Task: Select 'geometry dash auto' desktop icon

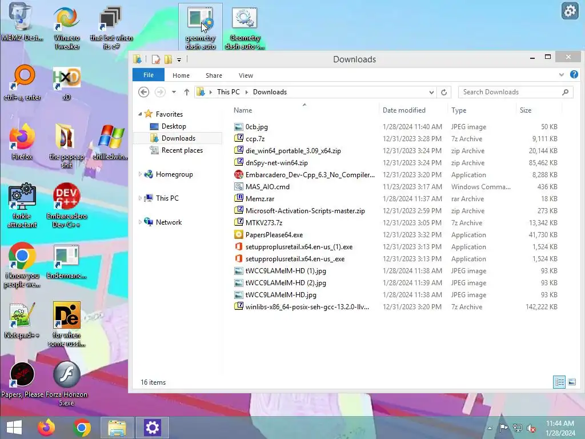Action: point(201,27)
